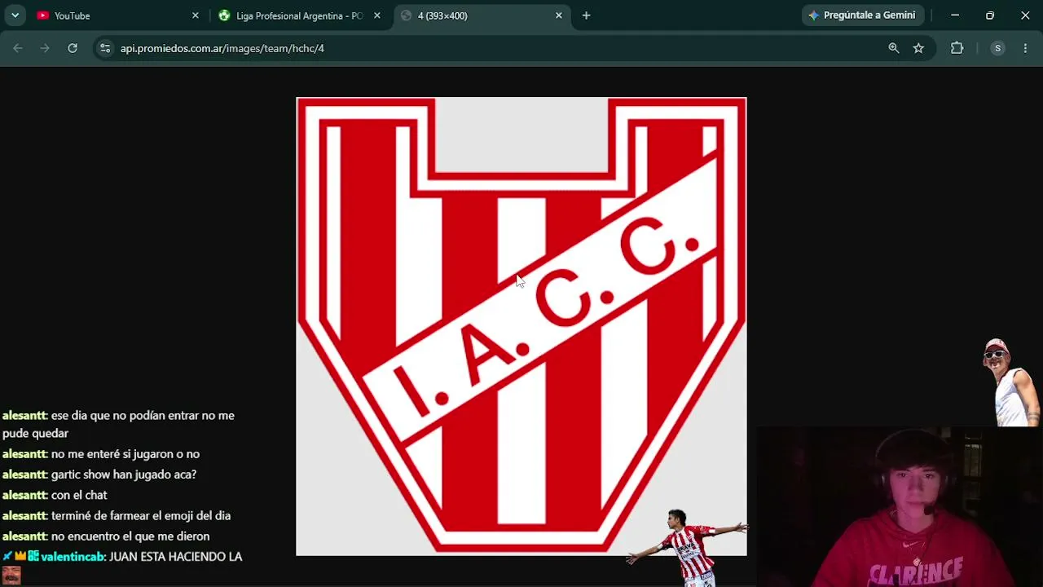Close the 4 (393×400) tab

click(x=559, y=15)
